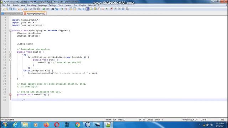Click the Stop Recording macro icon

tap(115, 9)
